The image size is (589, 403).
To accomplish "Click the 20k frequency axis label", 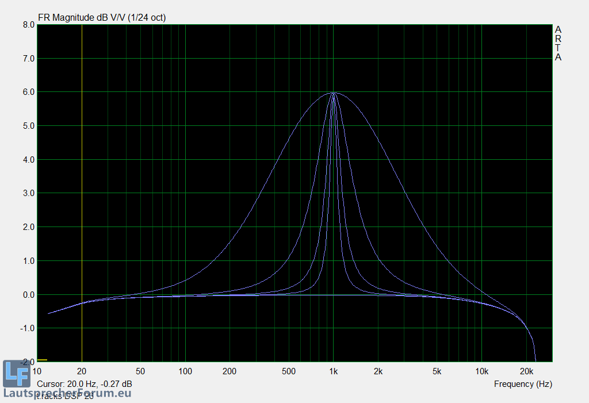I will 526,371.
